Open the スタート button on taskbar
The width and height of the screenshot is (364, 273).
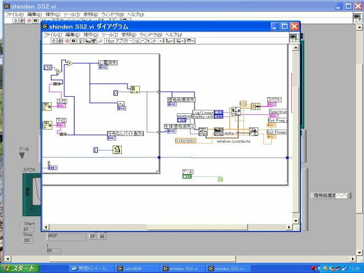point(20,268)
